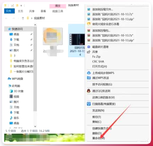The width and height of the screenshot is (153, 146).
Task: Open the 视频工具 ribbon tab
Action: point(58,11)
